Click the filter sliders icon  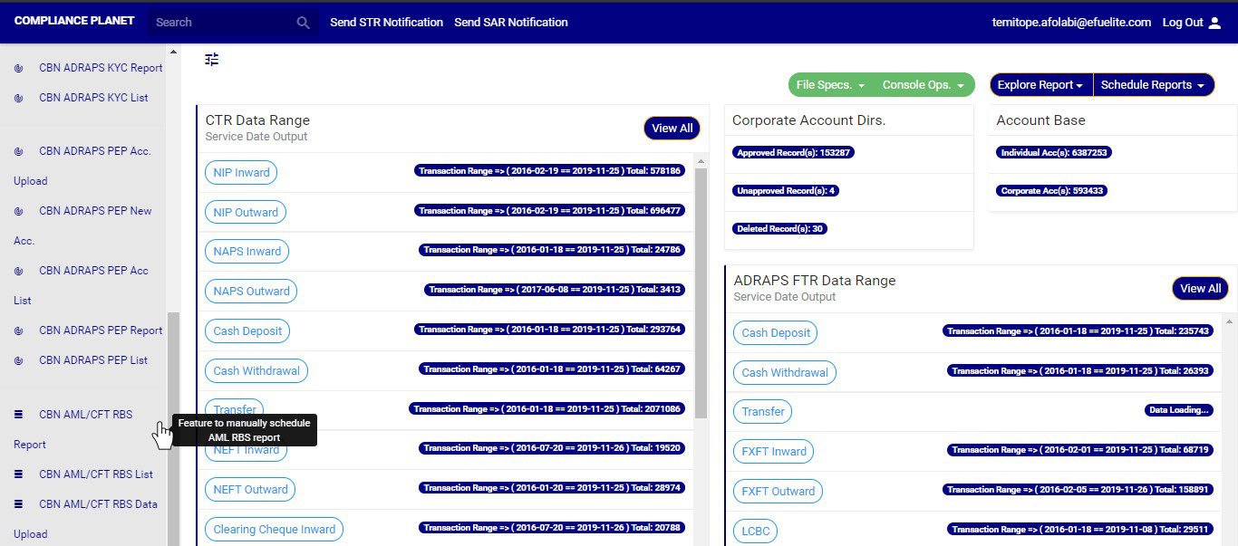[212, 60]
